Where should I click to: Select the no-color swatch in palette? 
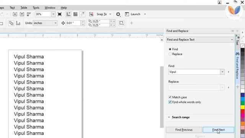[242, 46]
